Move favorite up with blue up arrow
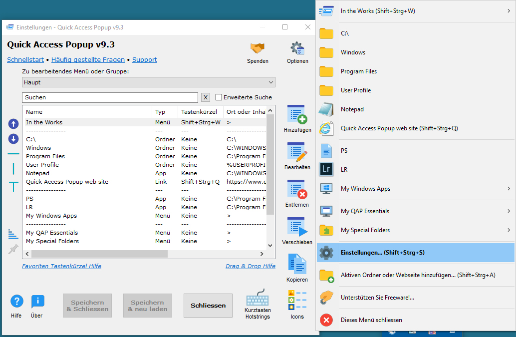516x337 pixels. point(13,124)
